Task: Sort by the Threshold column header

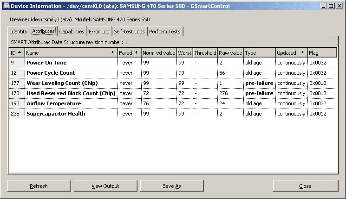Action: point(205,53)
